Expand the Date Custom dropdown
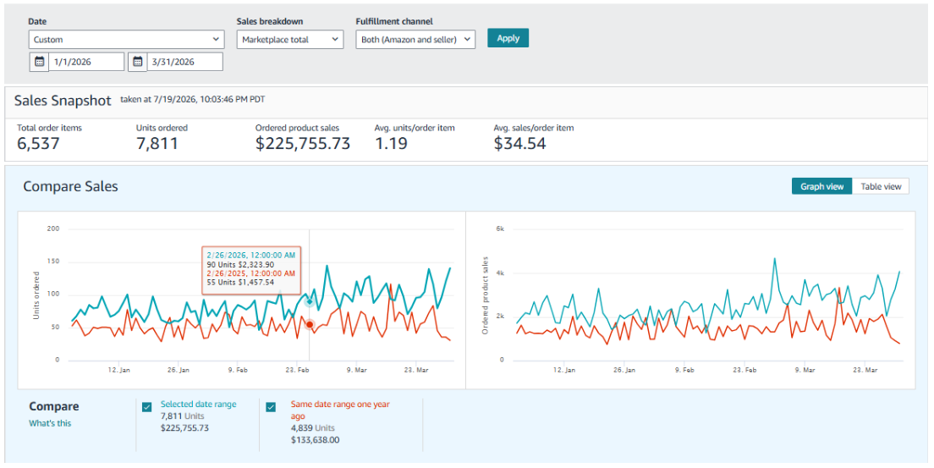The height and width of the screenshot is (468, 934). 126,40
